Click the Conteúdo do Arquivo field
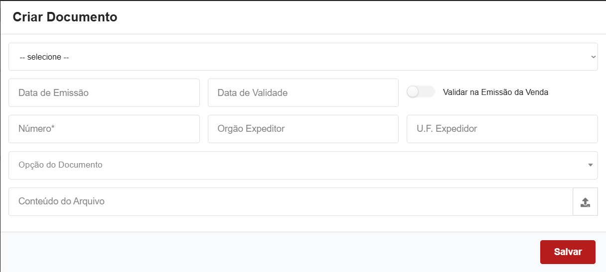The height and width of the screenshot is (272, 606). coord(291,201)
